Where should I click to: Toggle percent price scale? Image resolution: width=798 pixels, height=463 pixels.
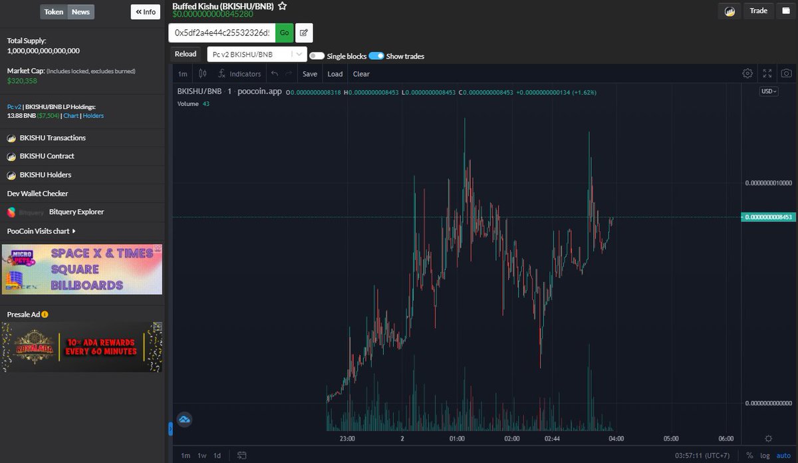click(750, 456)
